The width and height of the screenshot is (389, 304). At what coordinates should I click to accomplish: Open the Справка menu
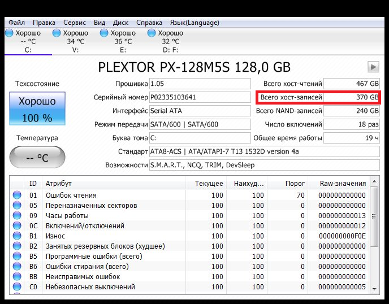pyautogui.click(x=149, y=23)
